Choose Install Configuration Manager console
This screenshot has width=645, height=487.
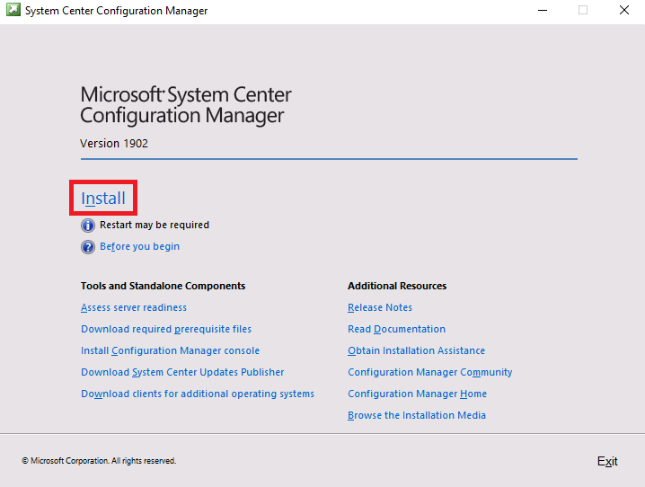click(170, 350)
